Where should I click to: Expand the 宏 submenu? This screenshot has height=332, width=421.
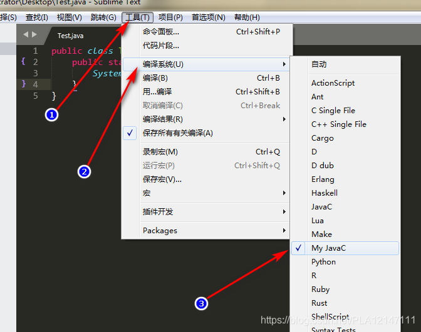(206, 193)
